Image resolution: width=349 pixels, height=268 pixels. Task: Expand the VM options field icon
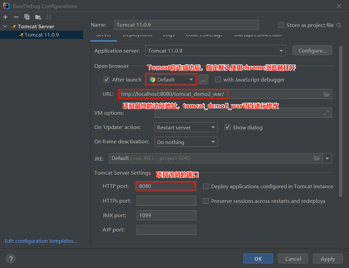326,113
